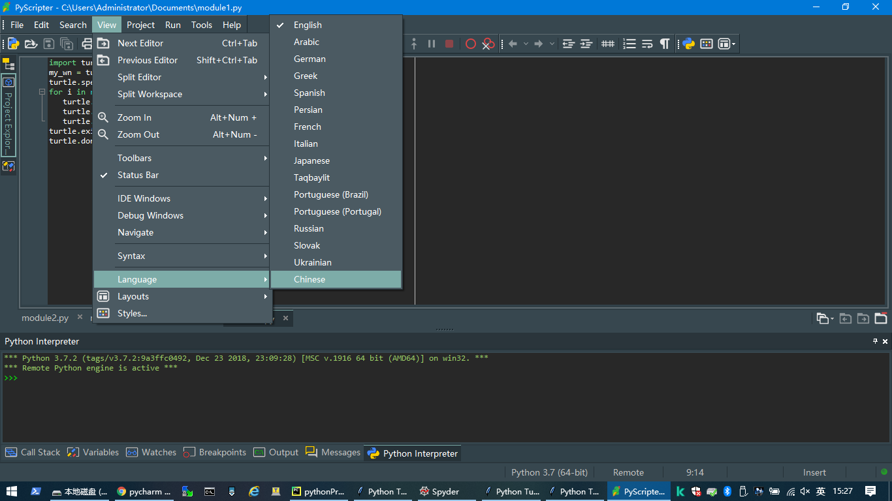Expand the Toolbars submenu

(x=182, y=158)
